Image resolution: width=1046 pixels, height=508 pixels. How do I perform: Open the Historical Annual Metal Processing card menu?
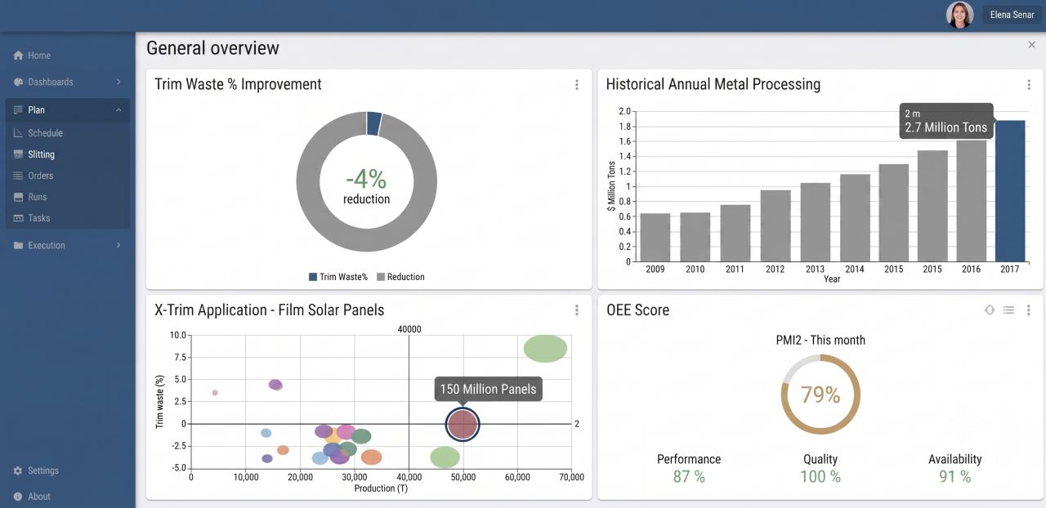coord(1029,85)
